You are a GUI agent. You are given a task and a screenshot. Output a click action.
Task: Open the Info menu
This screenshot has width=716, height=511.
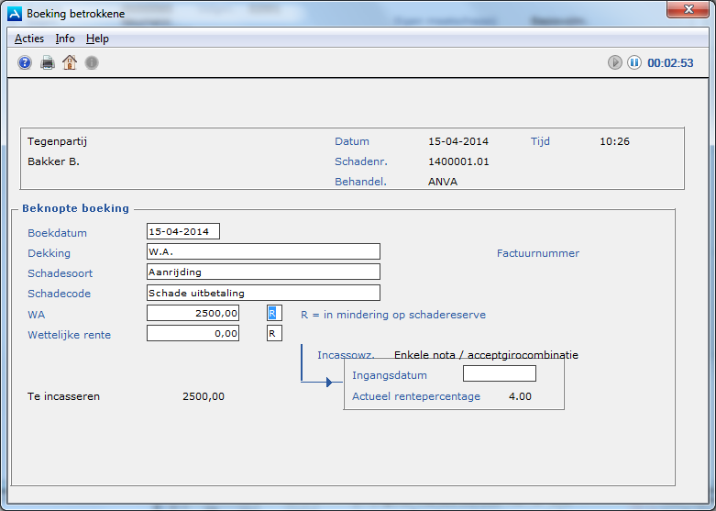pyautogui.click(x=65, y=39)
